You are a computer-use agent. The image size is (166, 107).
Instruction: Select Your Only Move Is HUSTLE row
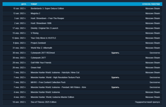(43, 38)
